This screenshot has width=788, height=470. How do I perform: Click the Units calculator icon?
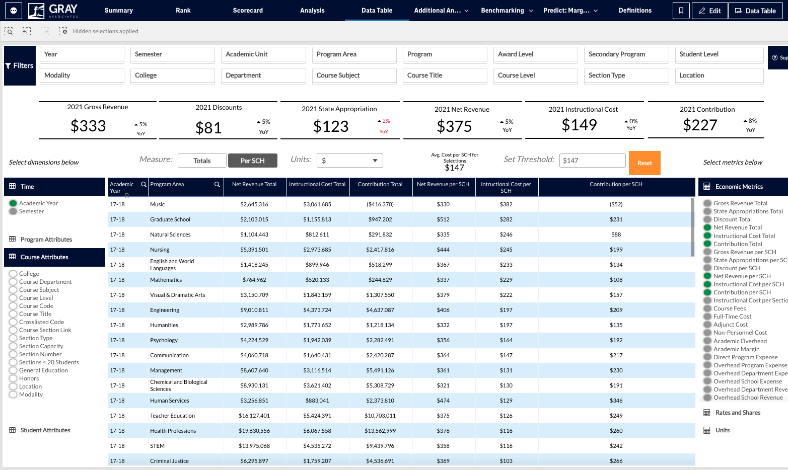pyautogui.click(x=707, y=430)
